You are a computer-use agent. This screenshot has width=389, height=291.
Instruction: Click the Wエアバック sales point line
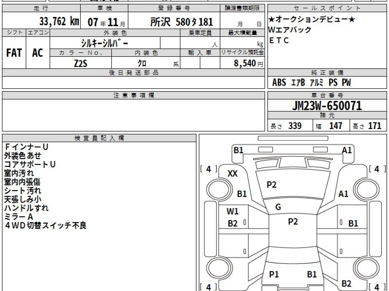pos(290,30)
